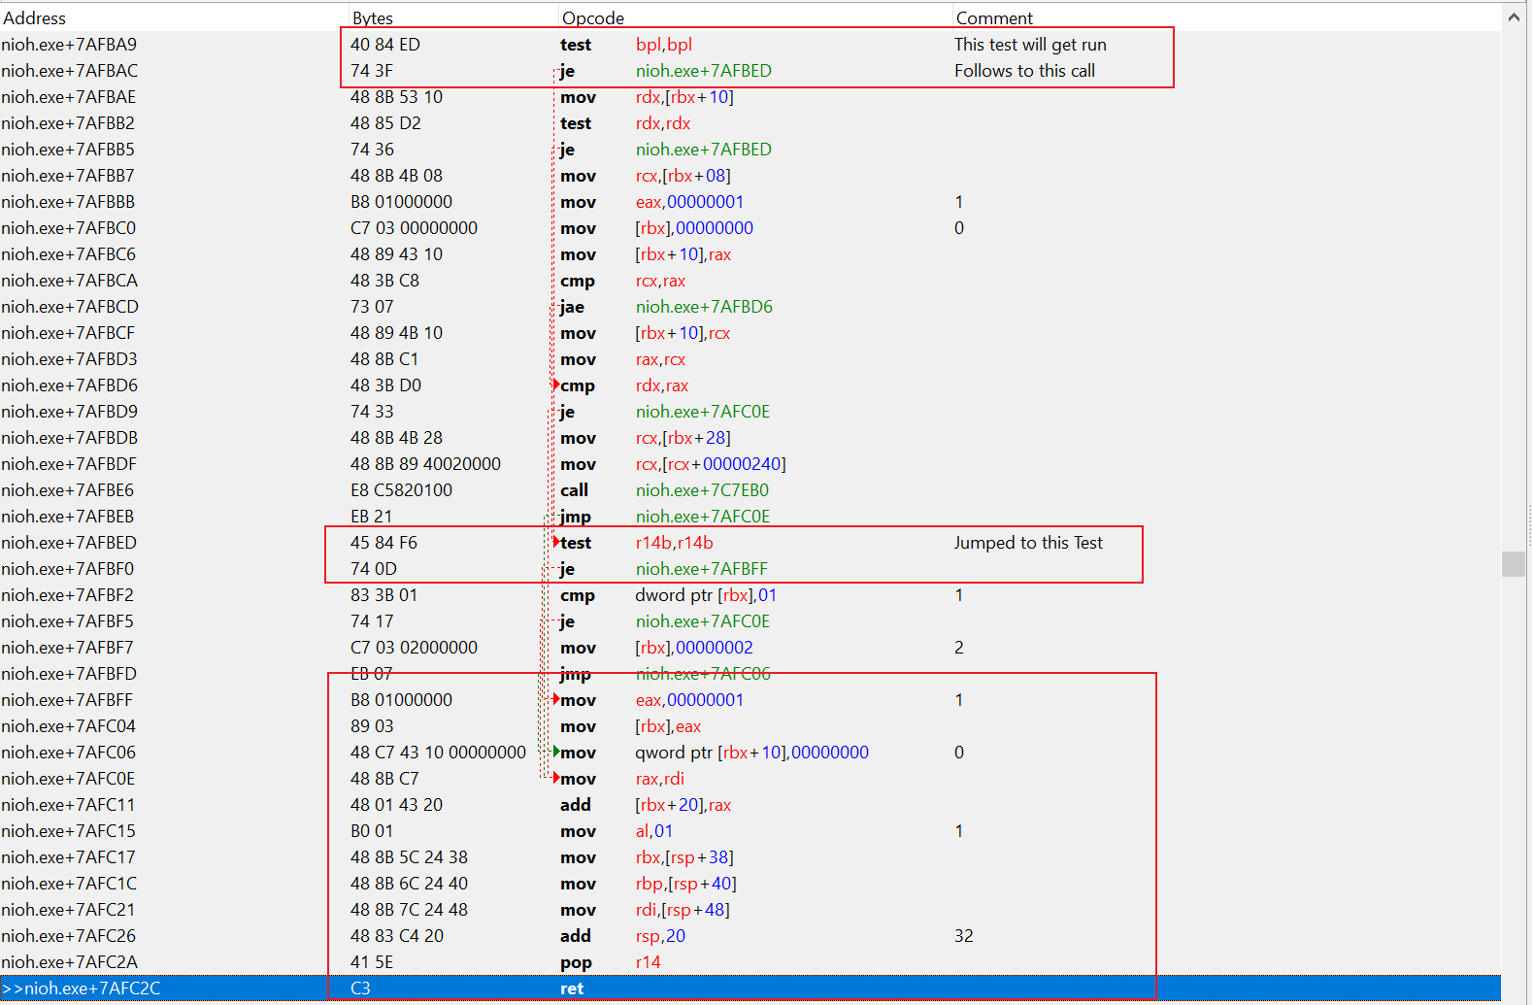This screenshot has height=1005, width=1533.
Task: Click jump target nioh.exe+7AFBFF operand
Action: click(x=701, y=569)
